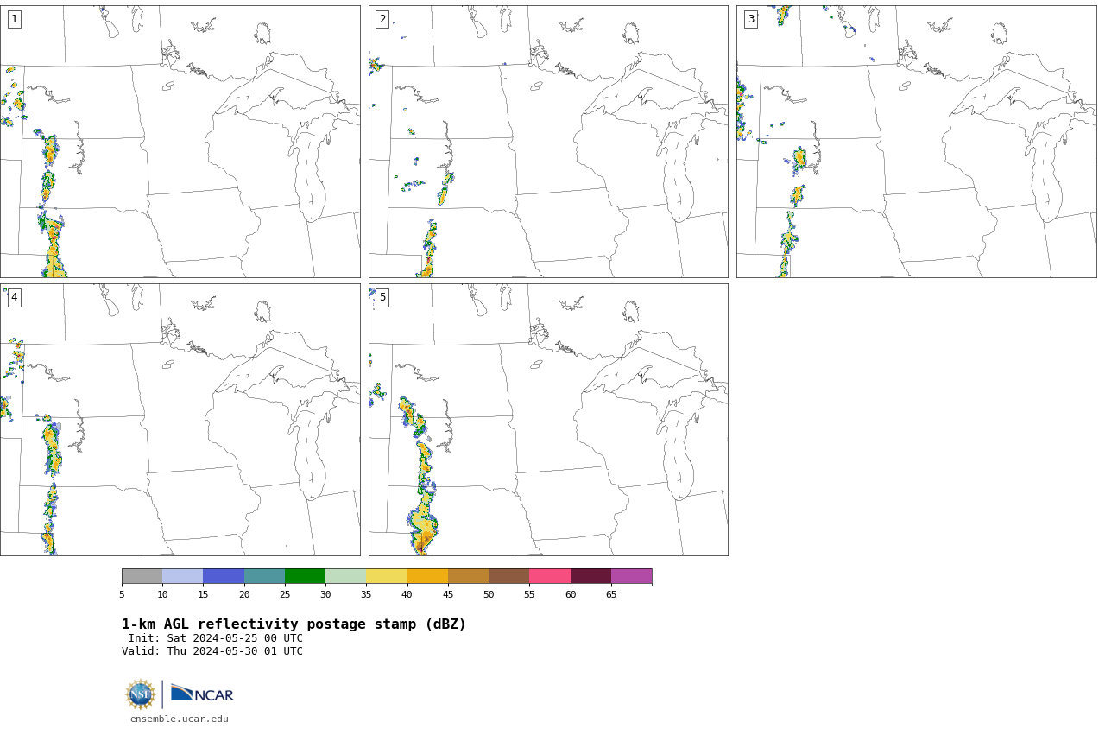Viewport: 1105px width, 729px height.
Task: Select the blue 15-20 dBZ swatch
Action: [224, 576]
